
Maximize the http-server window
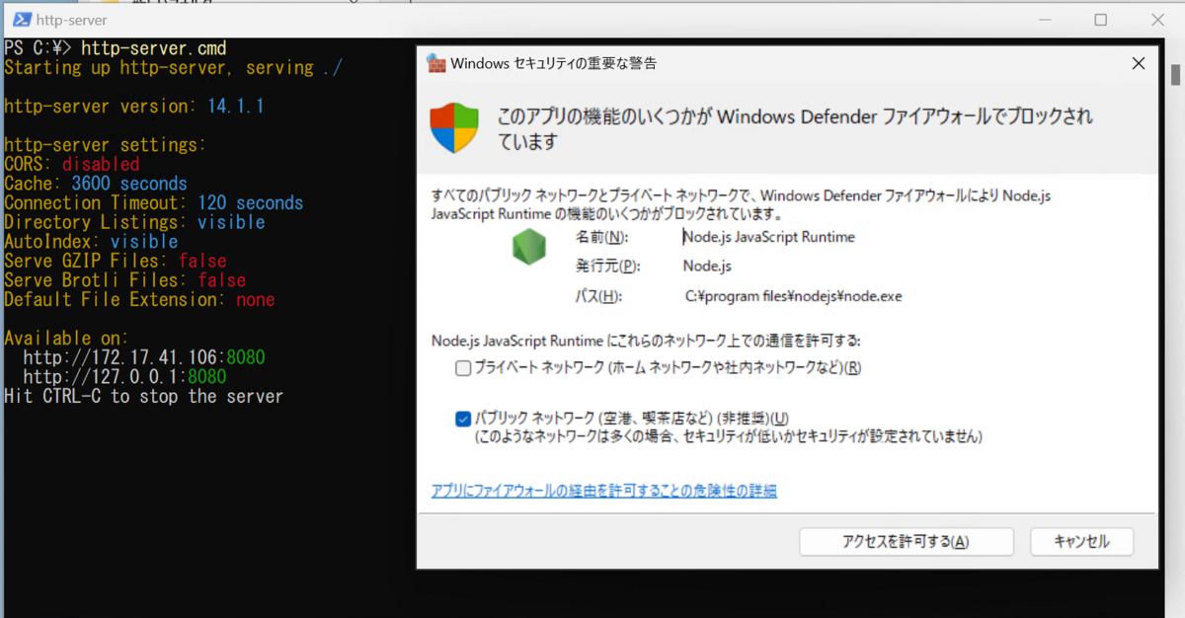coord(1100,19)
